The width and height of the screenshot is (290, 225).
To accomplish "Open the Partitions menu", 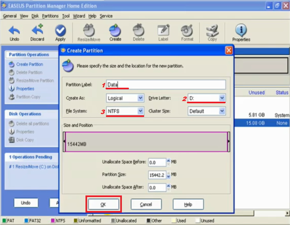I will pyautogui.click(x=50, y=16).
